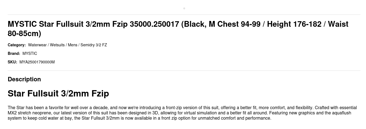Click 'Chest 94-99' in the product title

coord(239,24)
